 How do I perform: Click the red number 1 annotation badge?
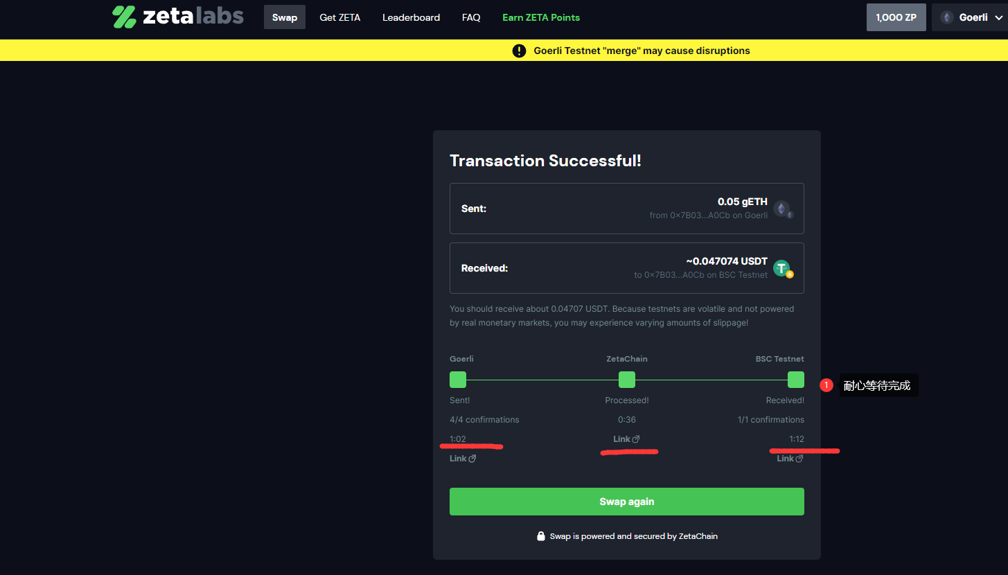point(826,385)
